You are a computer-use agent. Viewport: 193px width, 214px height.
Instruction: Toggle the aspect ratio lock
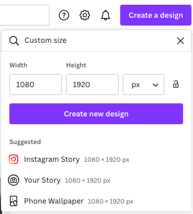176,84
